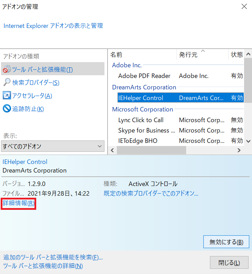
Task: Close the アドオンの管理 dialog window
Action: [x=244, y=7]
